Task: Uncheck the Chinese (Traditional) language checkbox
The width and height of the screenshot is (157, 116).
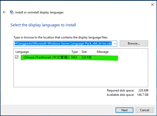Action: [x=17, y=57]
